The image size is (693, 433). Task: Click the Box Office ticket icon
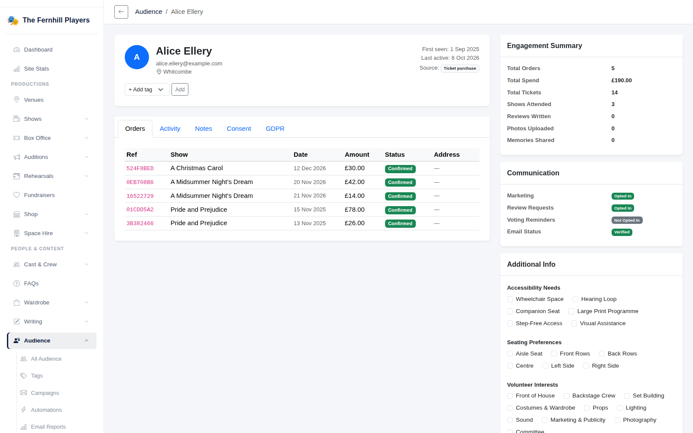click(x=16, y=138)
